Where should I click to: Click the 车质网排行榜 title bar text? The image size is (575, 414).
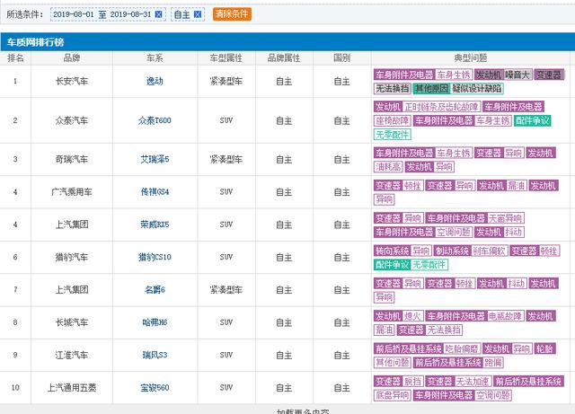[x=35, y=42]
